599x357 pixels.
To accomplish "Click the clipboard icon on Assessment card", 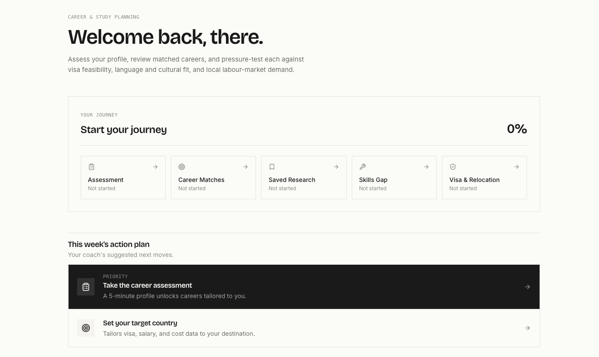I will 92,167.
